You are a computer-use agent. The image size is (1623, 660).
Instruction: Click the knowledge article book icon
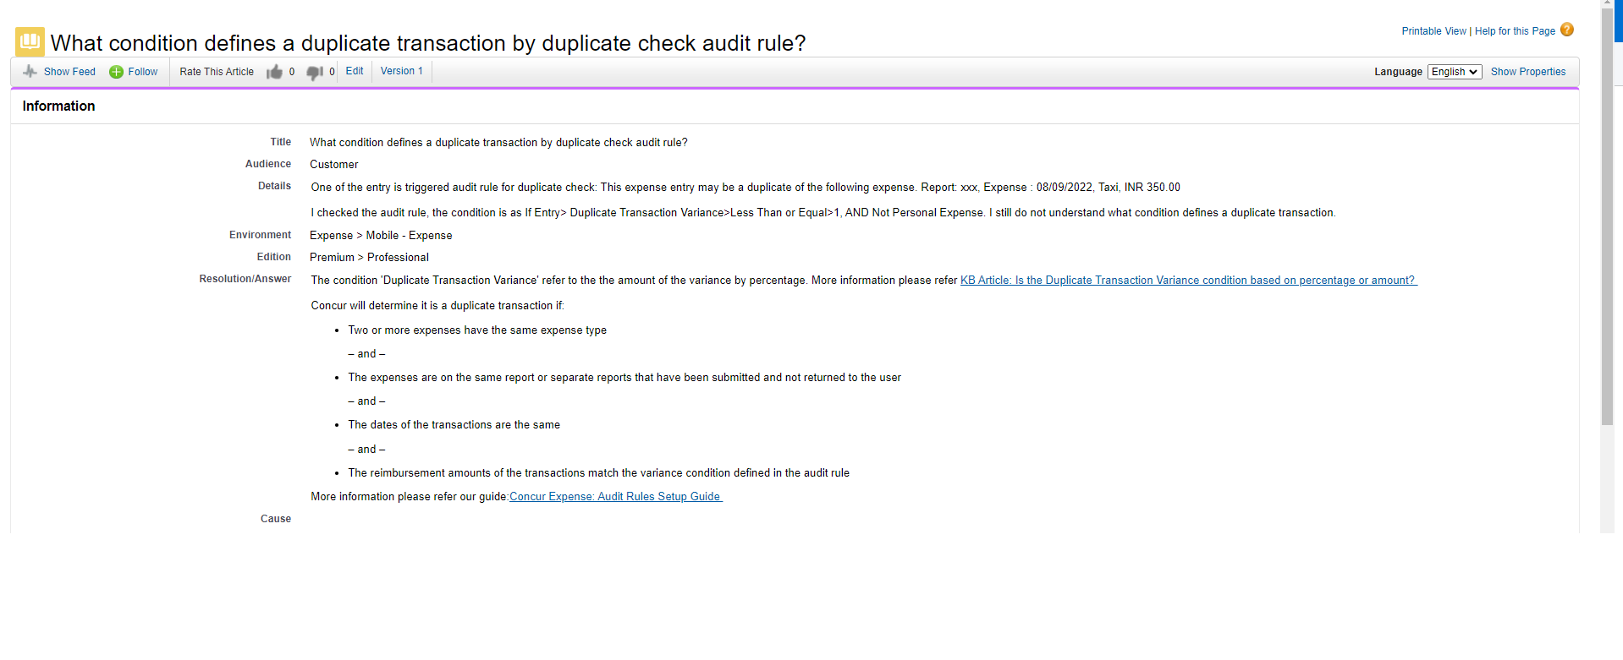(x=30, y=41)
